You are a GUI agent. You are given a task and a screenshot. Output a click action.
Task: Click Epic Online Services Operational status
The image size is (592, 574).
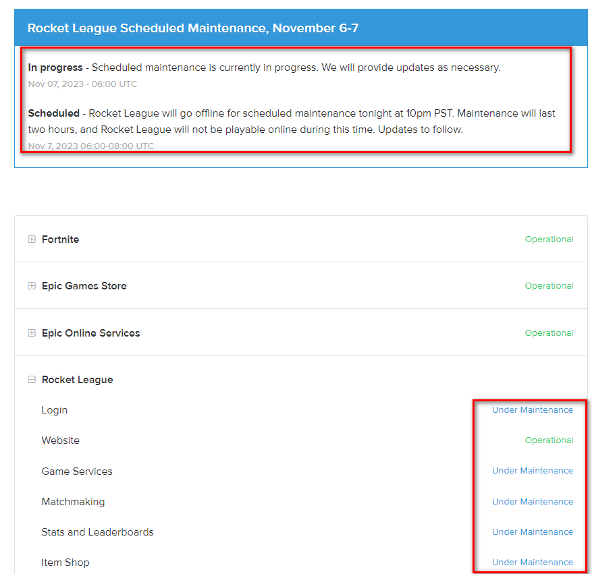(x=549, y=333)
